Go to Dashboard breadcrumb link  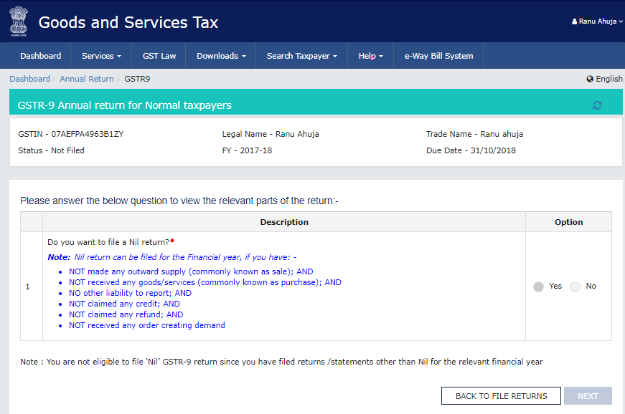click(30, 79)
